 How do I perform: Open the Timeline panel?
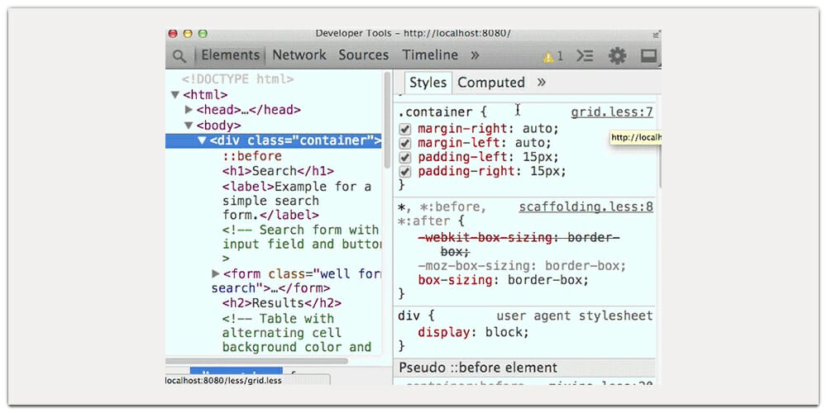click(x=430, y=55)
